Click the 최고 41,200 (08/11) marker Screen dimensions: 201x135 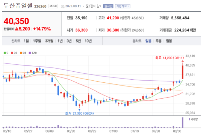169,58
